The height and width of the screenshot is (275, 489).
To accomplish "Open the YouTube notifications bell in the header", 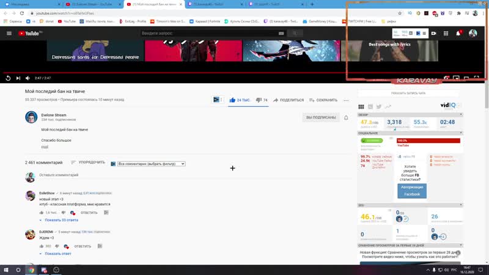I will 458,34.
